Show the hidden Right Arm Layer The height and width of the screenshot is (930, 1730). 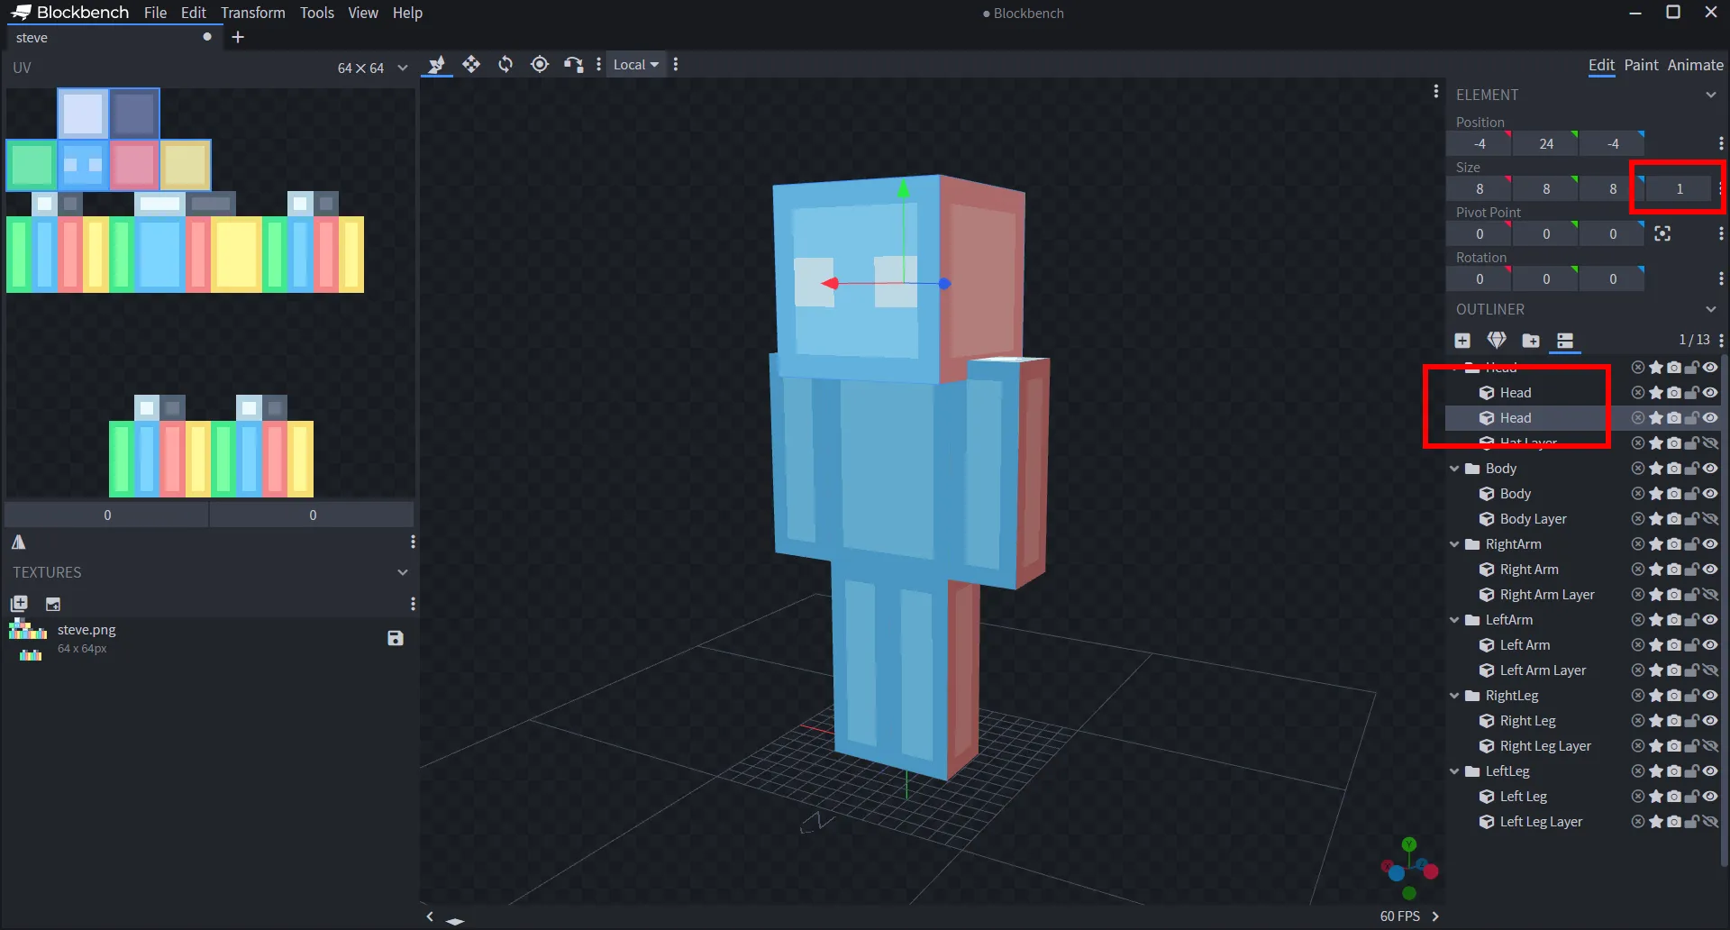tap(1709, 594)
